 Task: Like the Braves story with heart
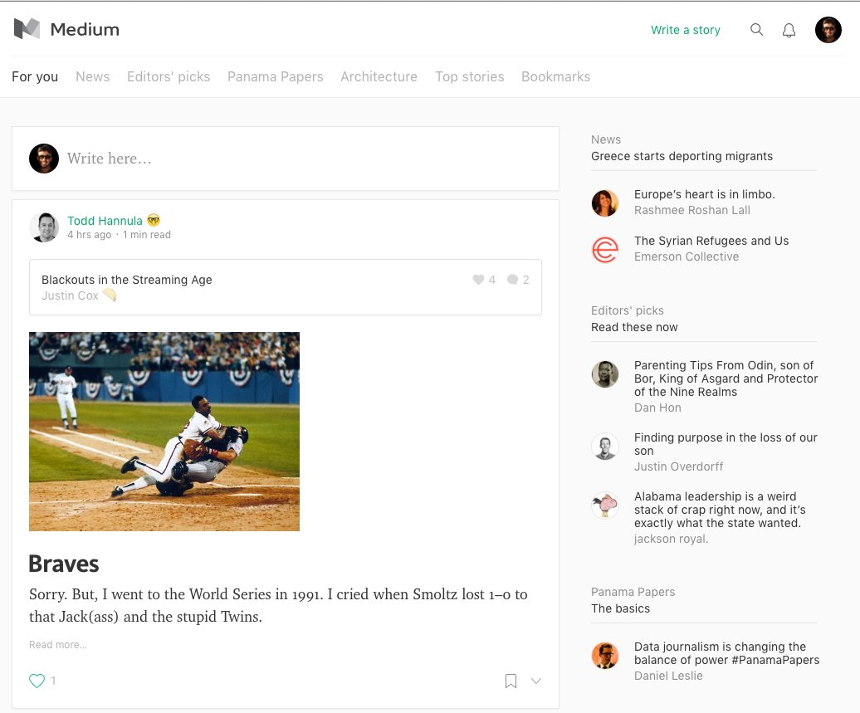coord(37,681)
